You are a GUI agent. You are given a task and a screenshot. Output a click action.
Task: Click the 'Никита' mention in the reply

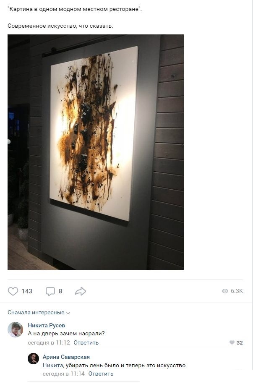pos(53,366)
